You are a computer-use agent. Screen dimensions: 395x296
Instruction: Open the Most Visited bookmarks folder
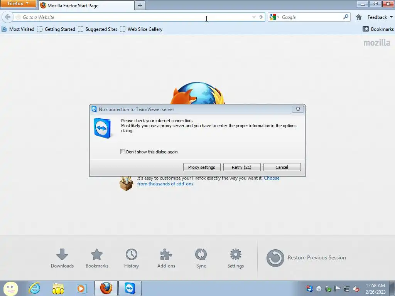[18, 29]
